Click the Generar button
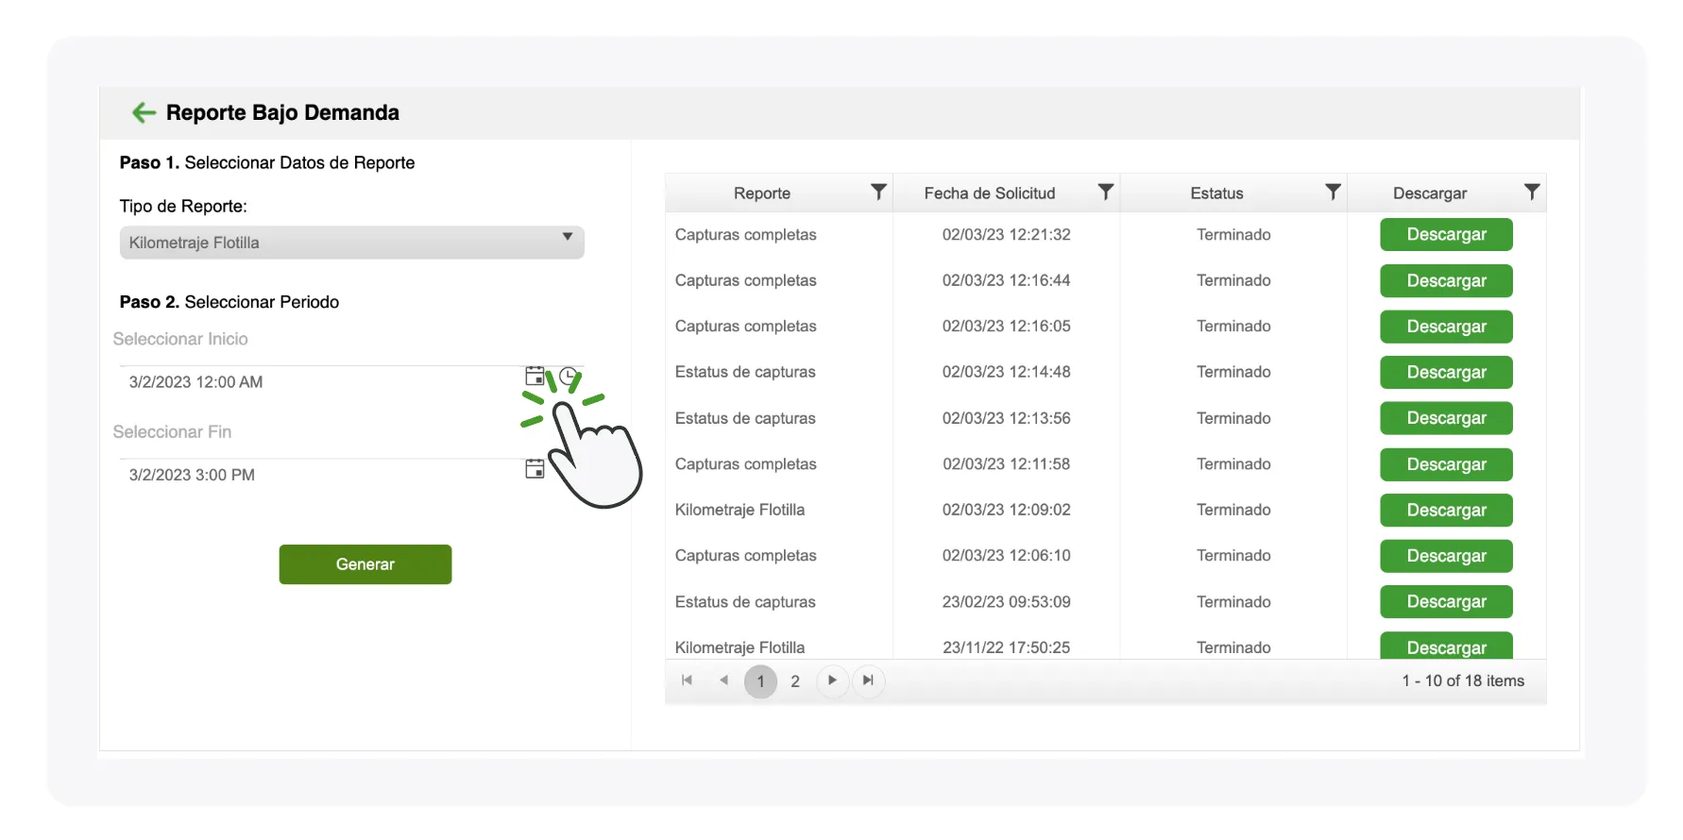The width and height of the screenshot is (1683, 840). coord(365,564)
